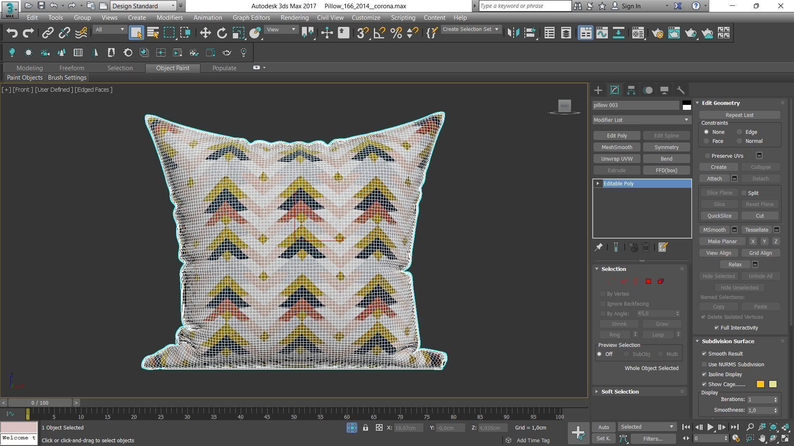Screen dimensions: 794x446
Task: Click the Undo arrow in main toolbar
Action: [x=12, y=33]
